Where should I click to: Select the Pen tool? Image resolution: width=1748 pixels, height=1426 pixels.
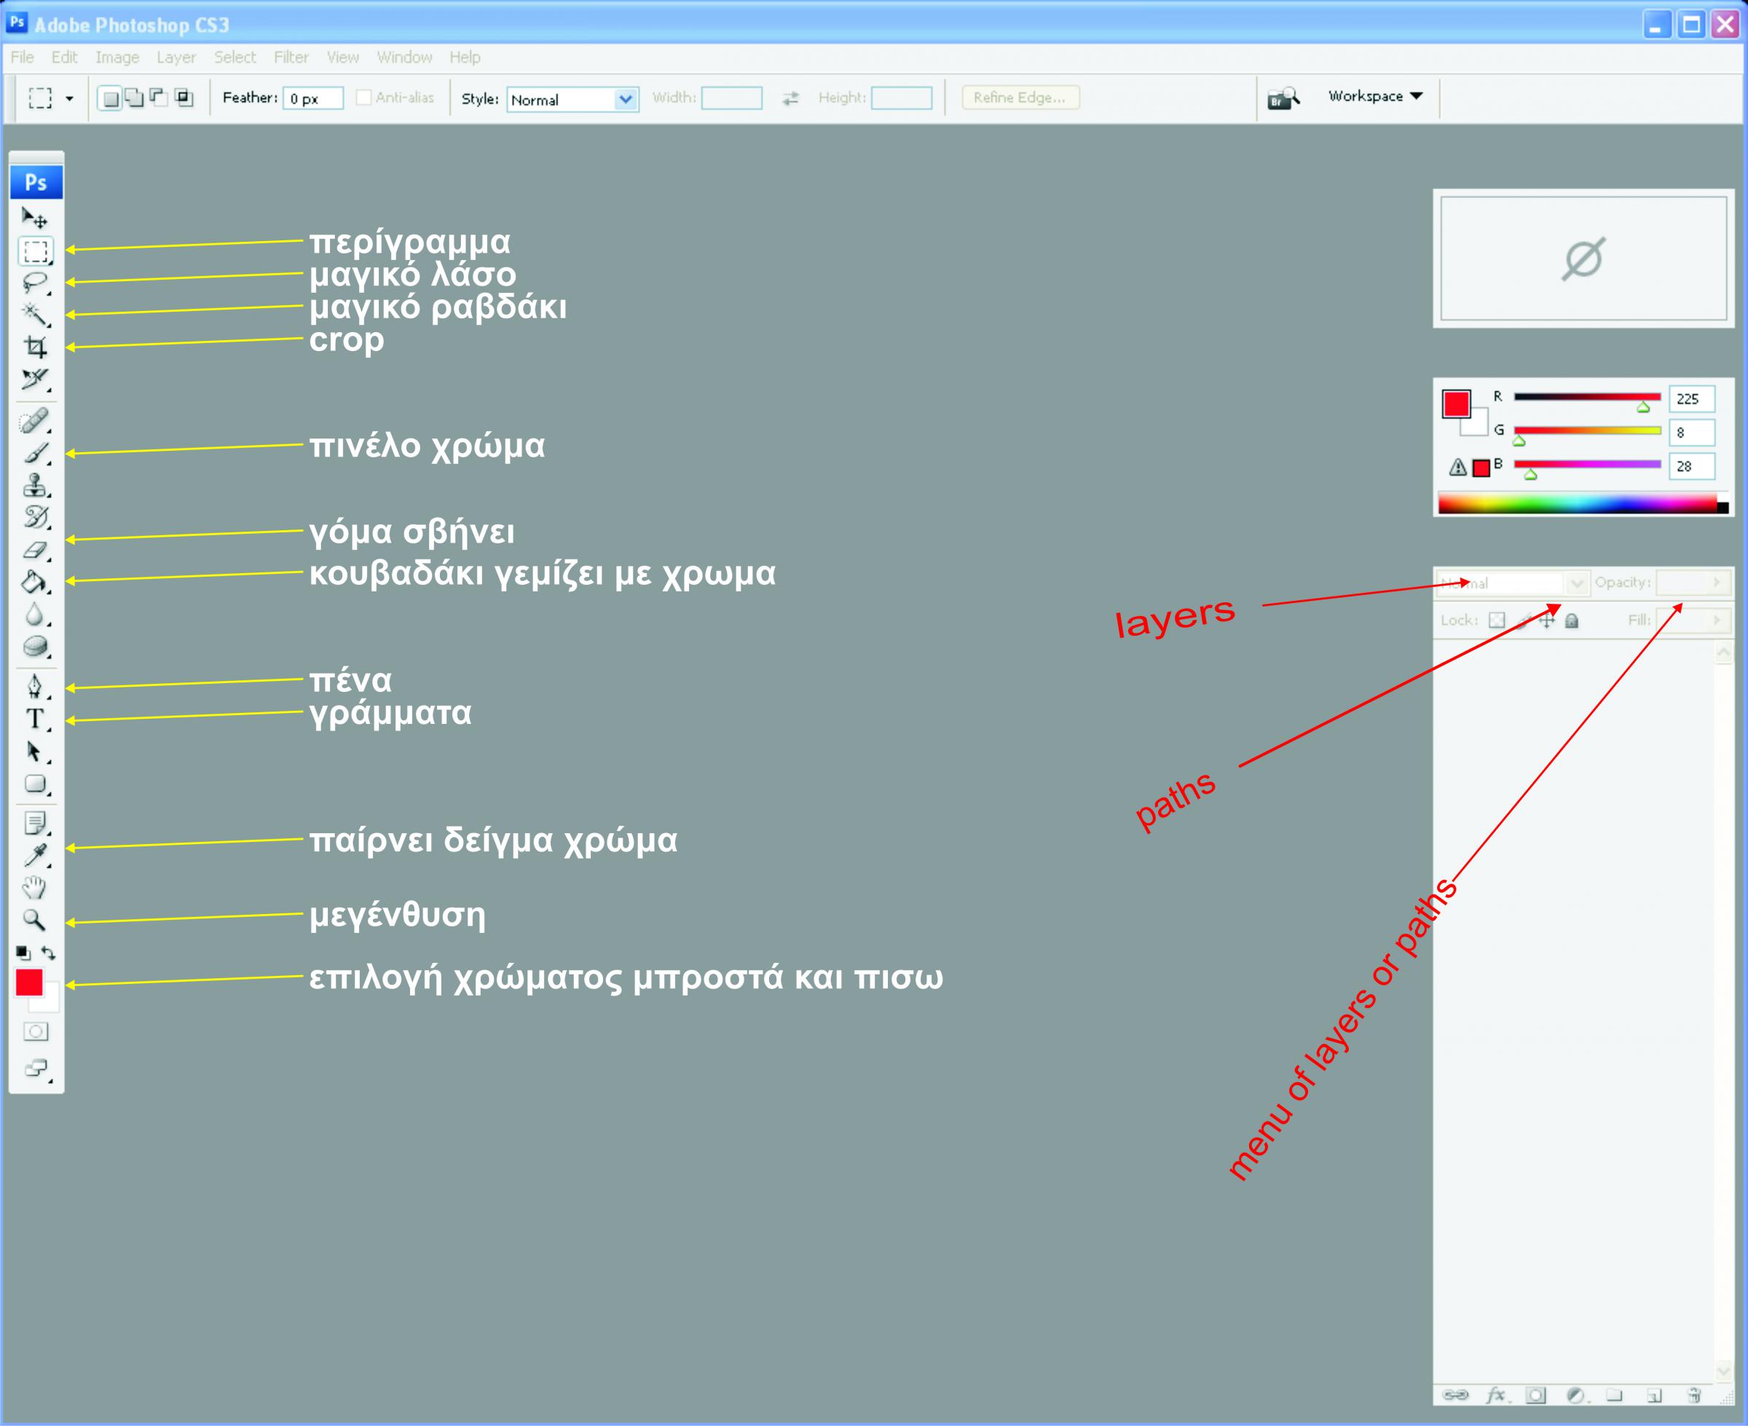click(x=34, y=686)
